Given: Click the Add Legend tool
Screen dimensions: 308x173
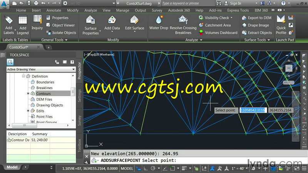Looking at the screenshot, I should 23,25.
